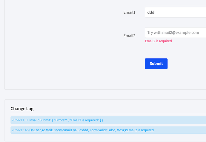Click the 'ddd' text inside Email1
The height and width of the screenshot is (142, 206).
coord(151,12)
